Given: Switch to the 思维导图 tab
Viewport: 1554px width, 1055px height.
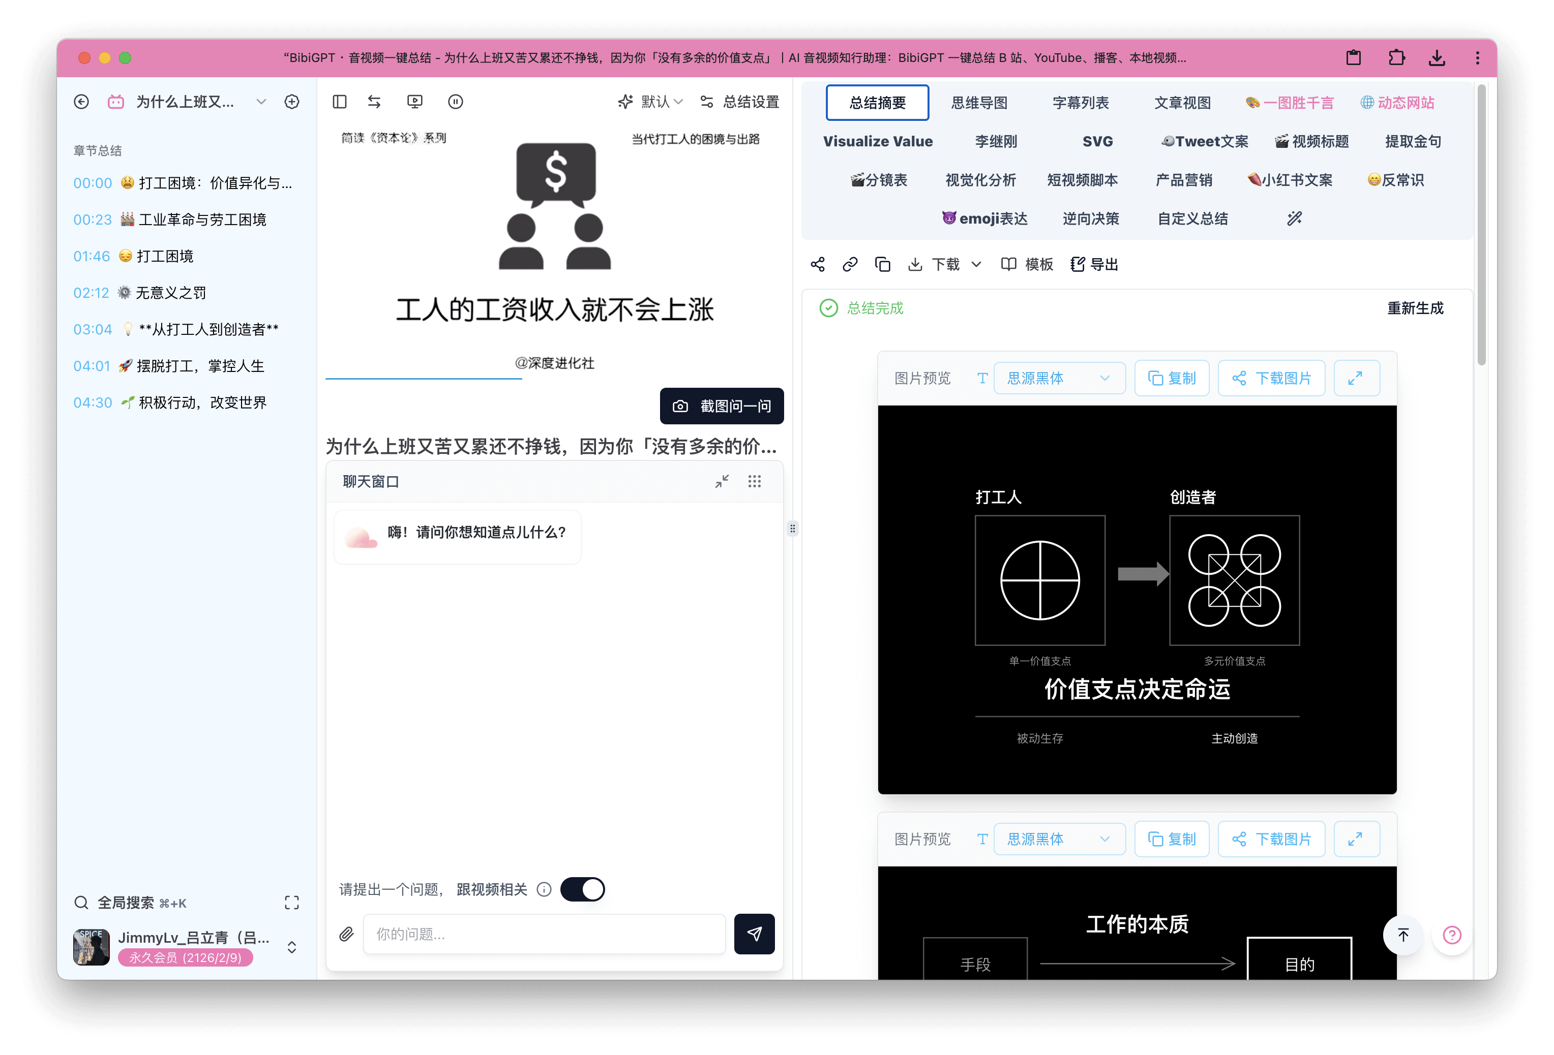Looking at the screenshot, I should (x=979, y=103).
